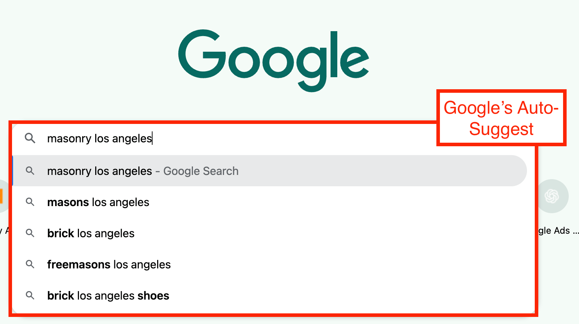Click the magnifier icon beside 'masons los angeles'

[30, 202]
